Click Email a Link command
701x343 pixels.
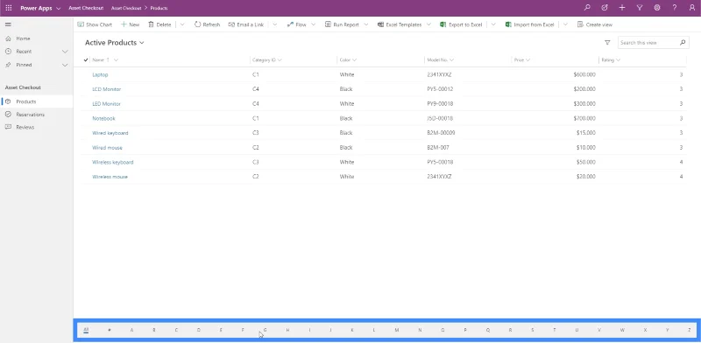tap(246, 24)
